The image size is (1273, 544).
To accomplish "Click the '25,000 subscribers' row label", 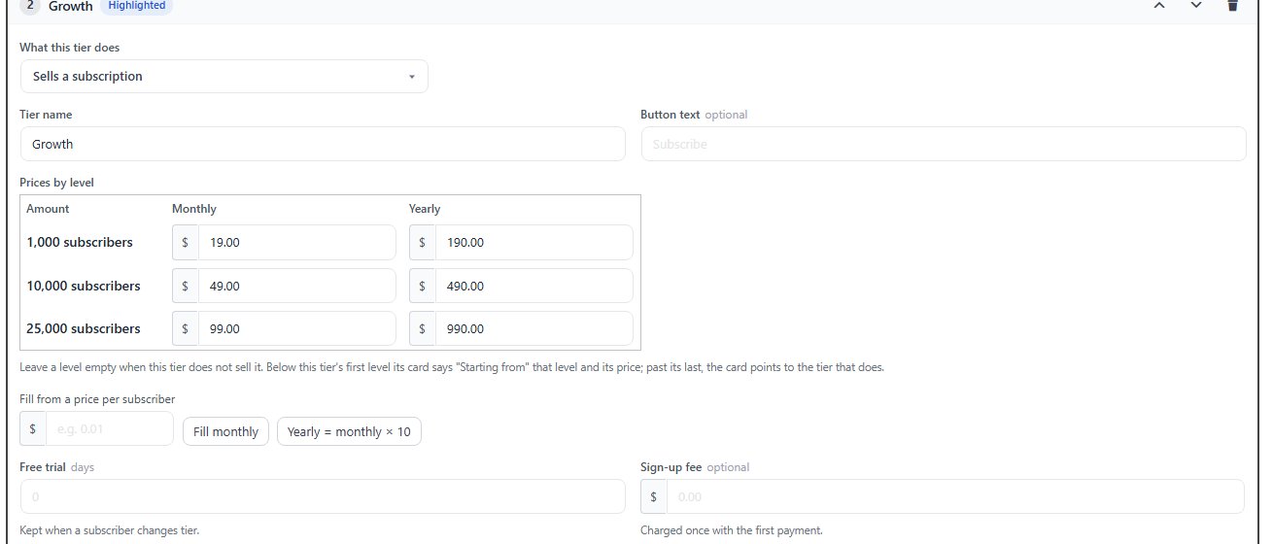I will (84, 328).
